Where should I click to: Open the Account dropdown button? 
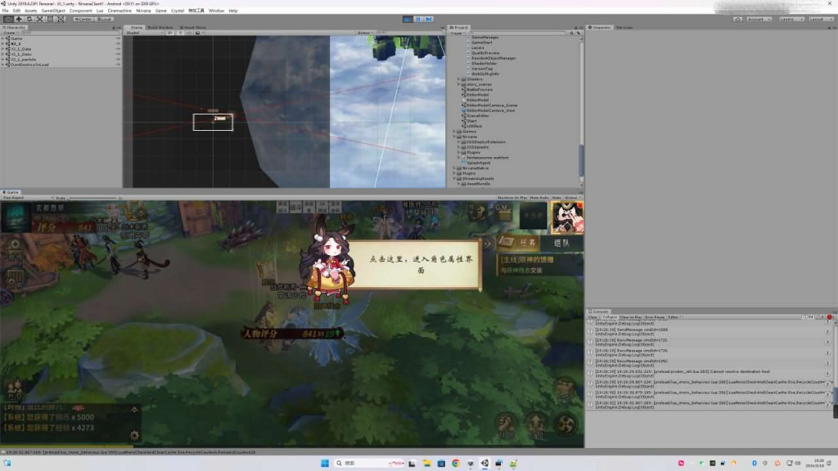coord(759,19)
